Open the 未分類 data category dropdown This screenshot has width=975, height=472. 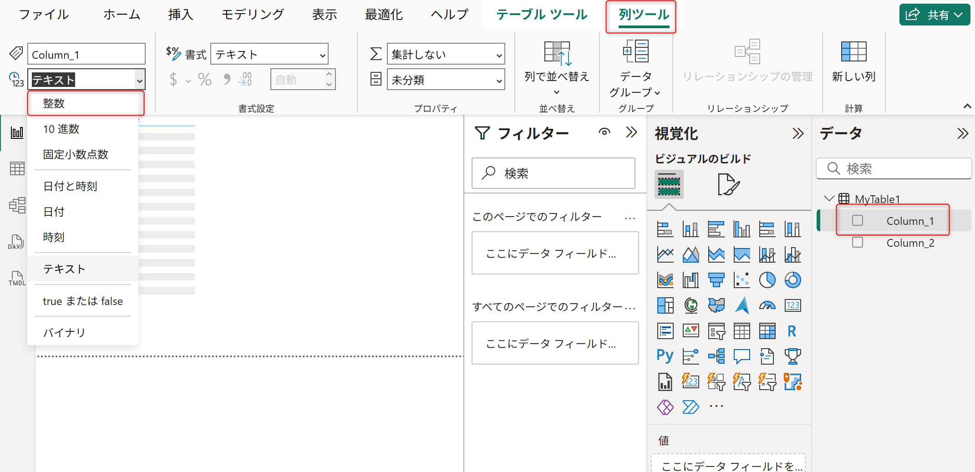pos(446,80)
